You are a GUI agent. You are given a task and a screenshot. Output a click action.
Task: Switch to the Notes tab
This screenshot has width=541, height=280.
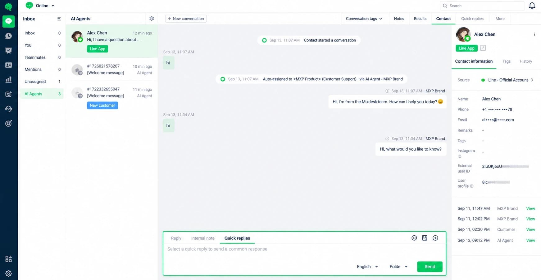point(399,19)
